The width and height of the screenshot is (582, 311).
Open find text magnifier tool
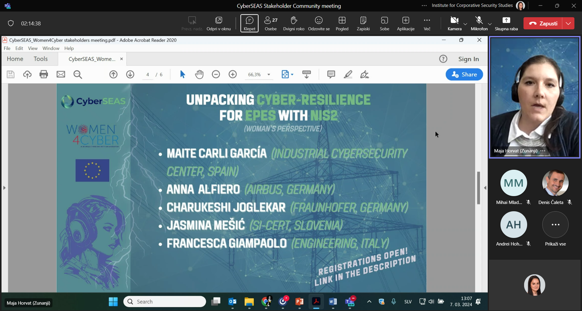78,75
